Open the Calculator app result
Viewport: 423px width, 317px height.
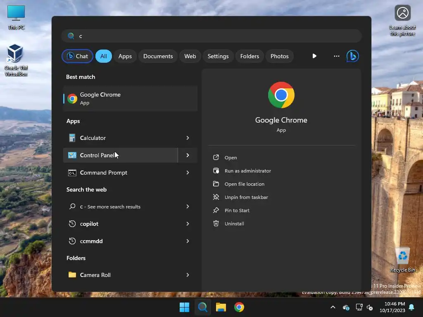coord(120,138)
